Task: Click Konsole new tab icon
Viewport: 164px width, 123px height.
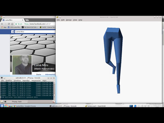Action: [2, 101]
